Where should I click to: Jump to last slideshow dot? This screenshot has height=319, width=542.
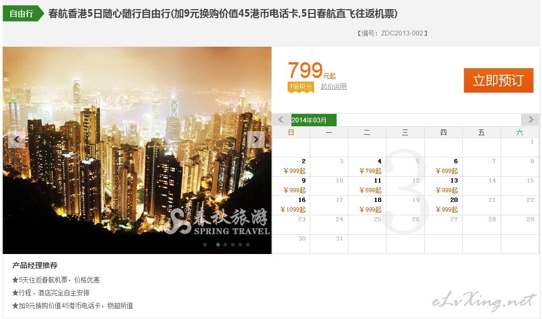(248, 244)
